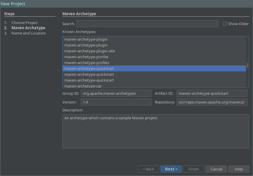
Task: Choose the maven-archetype-sar archetype
Action: pos(83,86)
